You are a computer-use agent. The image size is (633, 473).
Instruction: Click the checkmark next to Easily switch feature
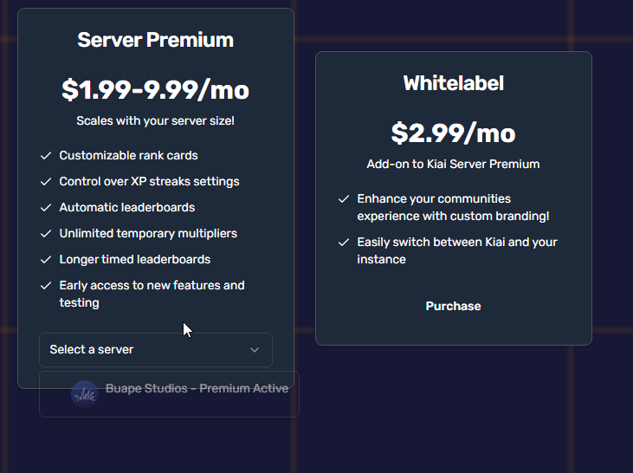pos(344,242)
